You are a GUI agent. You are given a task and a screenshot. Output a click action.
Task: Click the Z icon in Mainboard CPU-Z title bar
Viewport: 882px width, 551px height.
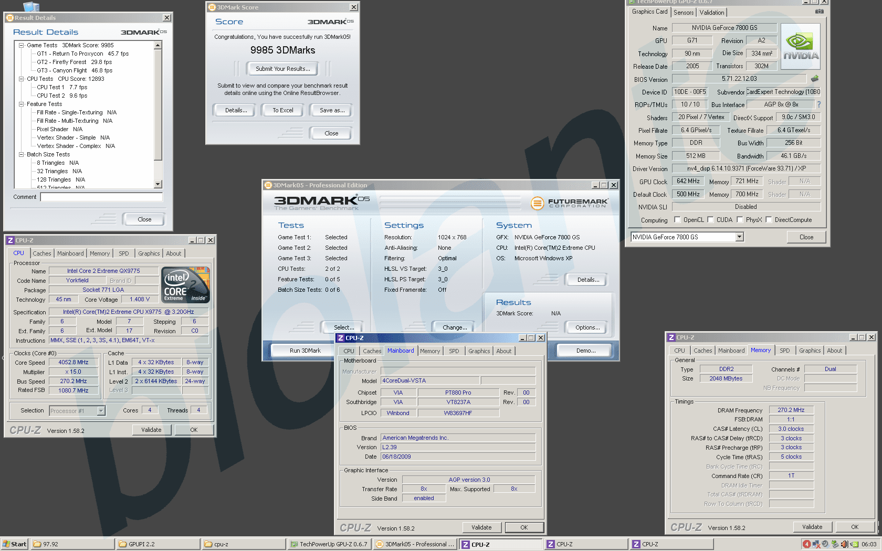pos(341,338)
